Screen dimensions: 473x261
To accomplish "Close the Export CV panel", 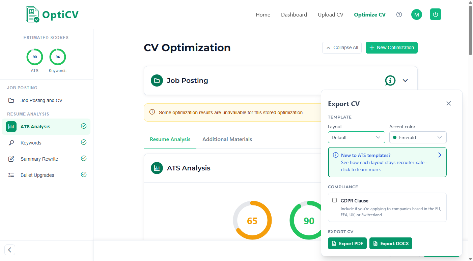I will (449, 103).
